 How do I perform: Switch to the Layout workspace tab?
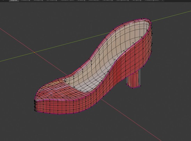[x=14, y=1]
